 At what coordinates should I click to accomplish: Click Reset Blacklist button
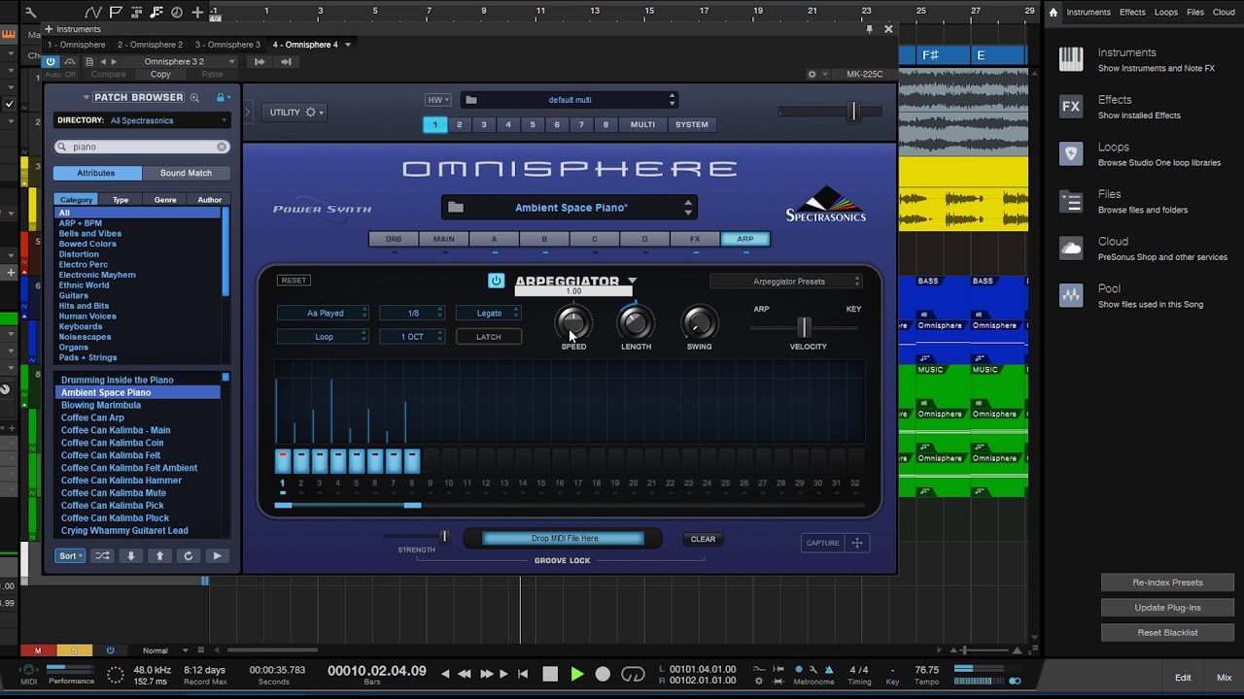coord(1167,633)
